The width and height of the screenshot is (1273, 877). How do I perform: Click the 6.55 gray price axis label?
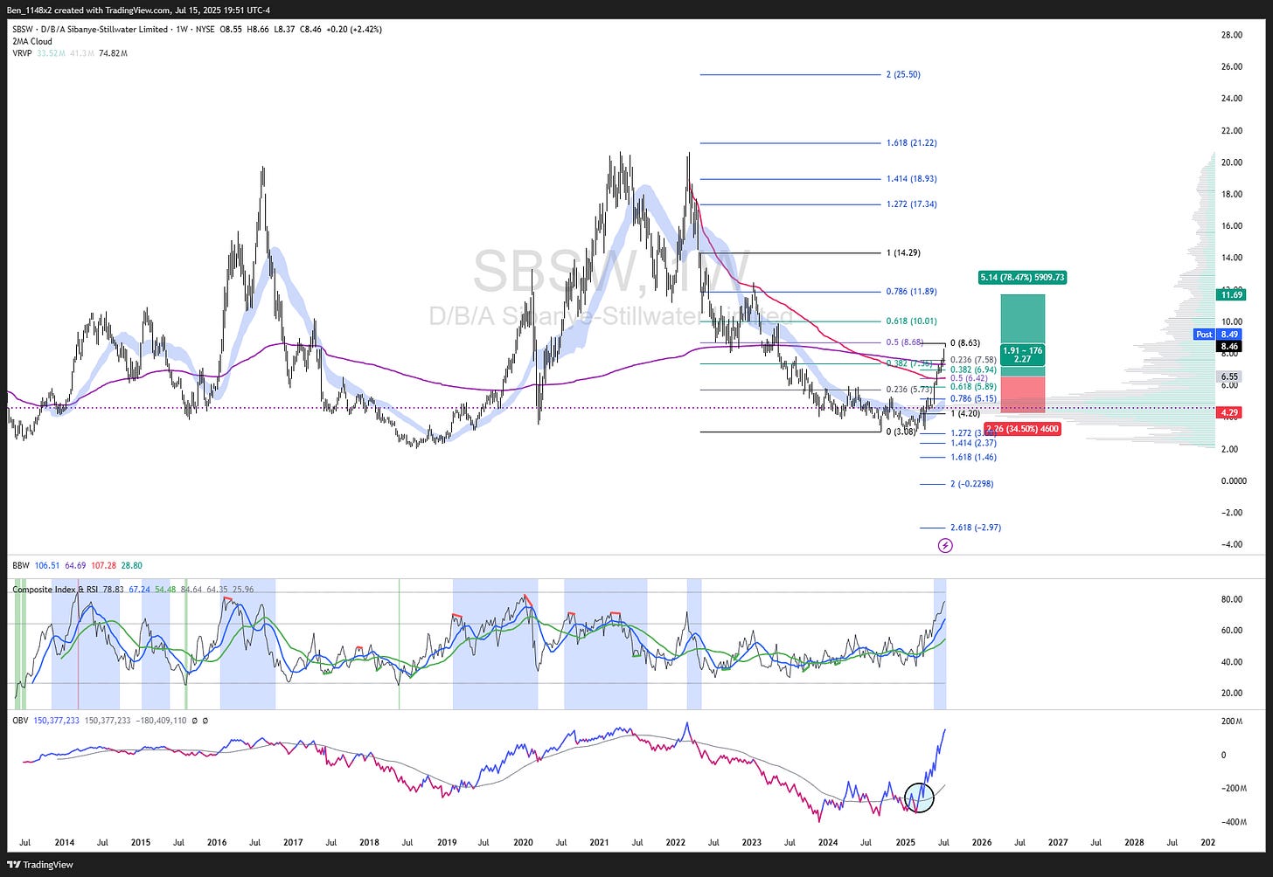pos(1230,376)
